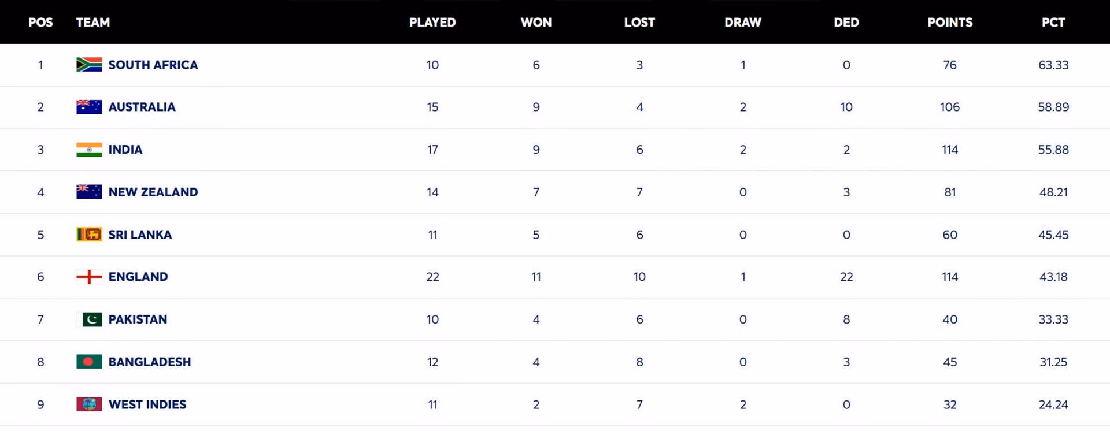Click the Australia flag icon
This screenshot has width=1110, height=431.
[89, 107]
